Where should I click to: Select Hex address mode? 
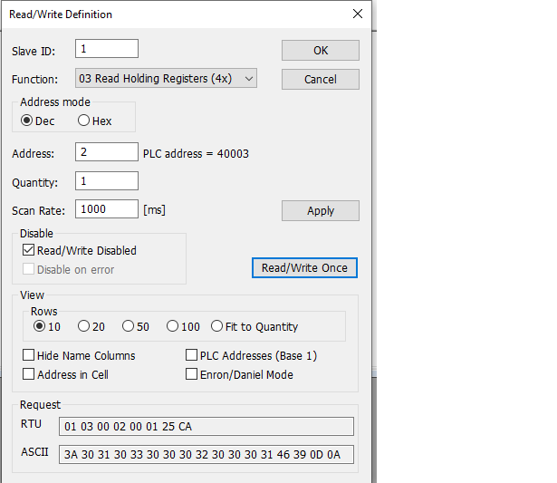(x=84, y=121)
